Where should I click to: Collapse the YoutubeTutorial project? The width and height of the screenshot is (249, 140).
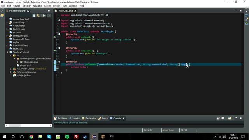(x=7, y=52)
